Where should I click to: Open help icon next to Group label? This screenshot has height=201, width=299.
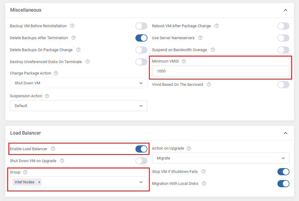[x=25, y=172]
